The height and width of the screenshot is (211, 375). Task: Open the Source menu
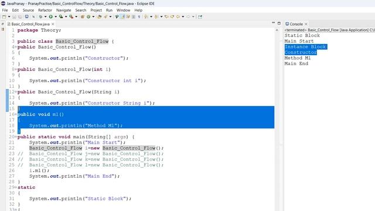[28, 11]
